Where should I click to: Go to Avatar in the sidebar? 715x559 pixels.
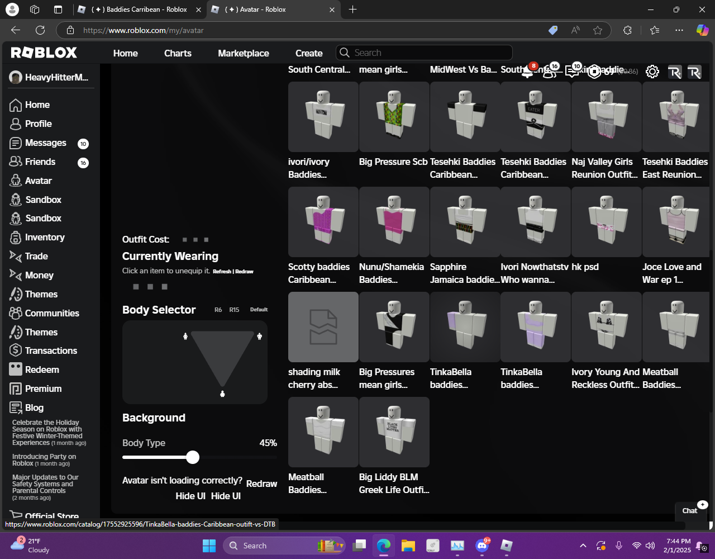click(x=31, y=181)
